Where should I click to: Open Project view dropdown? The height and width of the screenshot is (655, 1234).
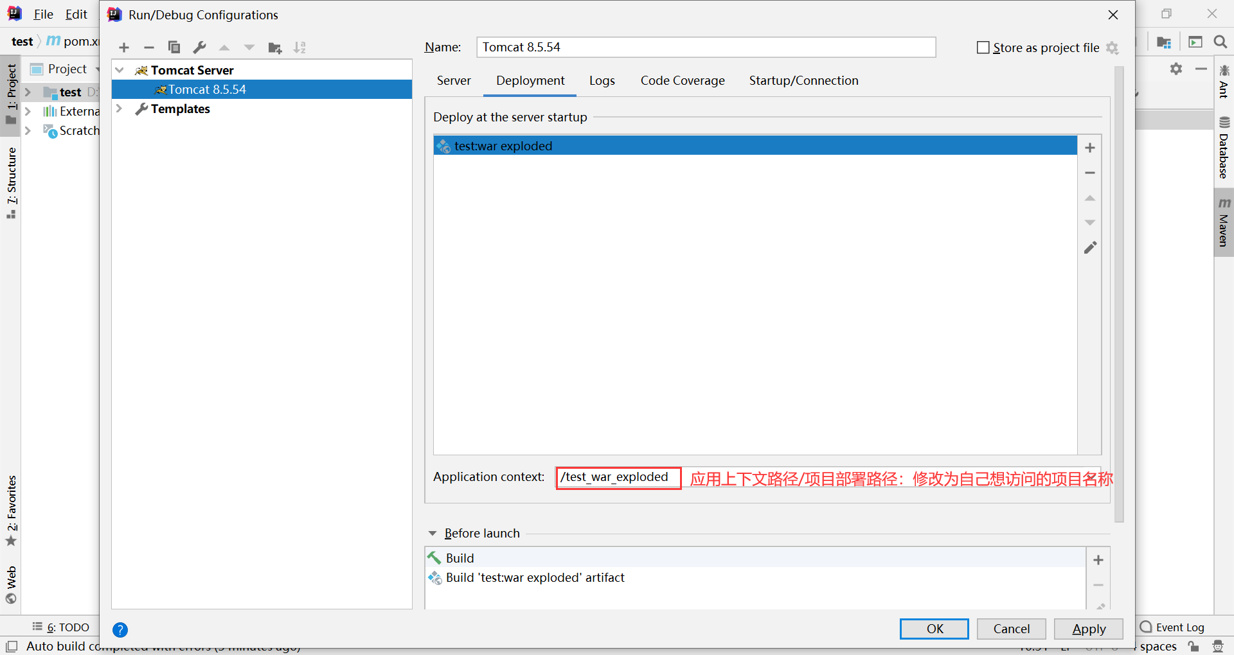(x=66, y=69)
